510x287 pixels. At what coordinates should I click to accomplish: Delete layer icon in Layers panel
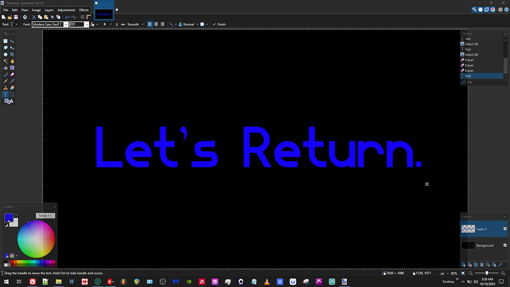pyautogui.click(x=469, y=265)
